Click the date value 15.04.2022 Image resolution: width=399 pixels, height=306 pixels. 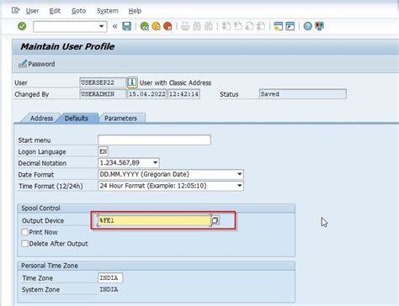point(147,94)
